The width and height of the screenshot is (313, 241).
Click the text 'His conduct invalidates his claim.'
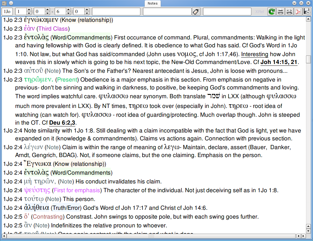click(x=119, y=182)
